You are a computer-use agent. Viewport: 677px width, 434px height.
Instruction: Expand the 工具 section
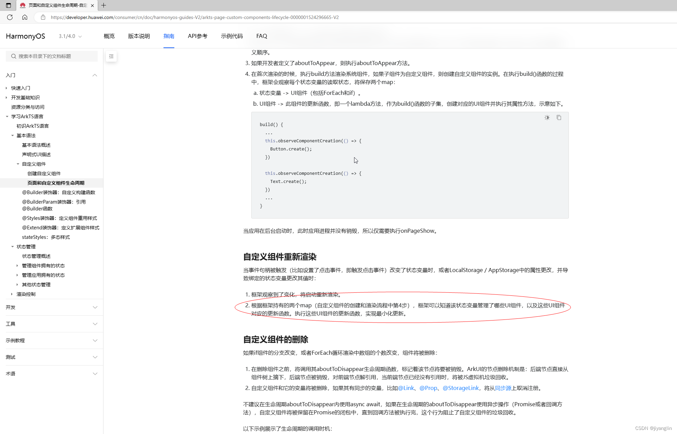pyautogui.click(x=95, y=324)
